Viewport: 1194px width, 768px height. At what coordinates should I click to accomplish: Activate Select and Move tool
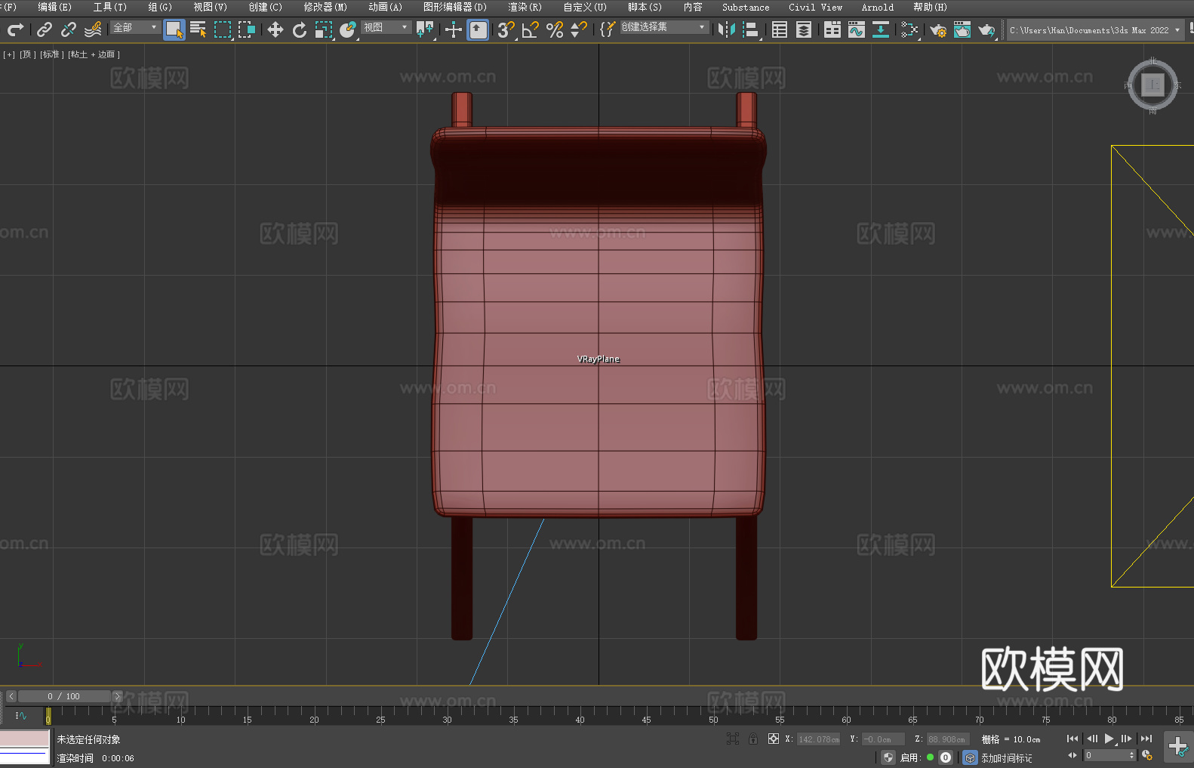pos(275,29)
